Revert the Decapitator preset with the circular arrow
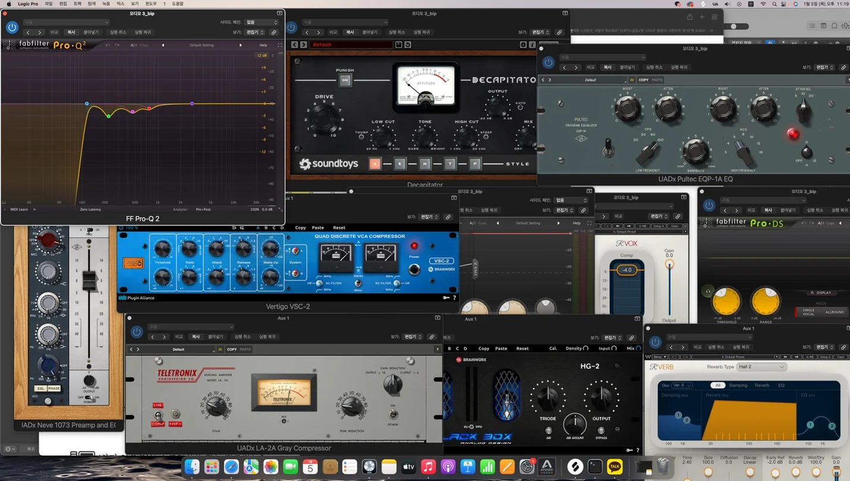This screenshot has width=850, height=481. tap(408, 45)
